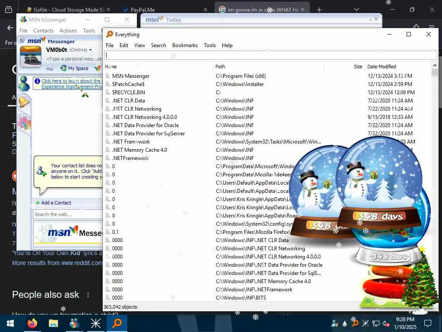Viewport: 442px width, 332px height.
Task: Open the Online status dropdown arrow
Action: click(91, 50)
